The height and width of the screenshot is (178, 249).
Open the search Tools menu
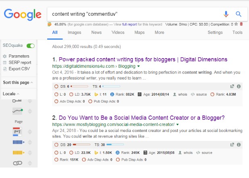[x=237, y=32]
